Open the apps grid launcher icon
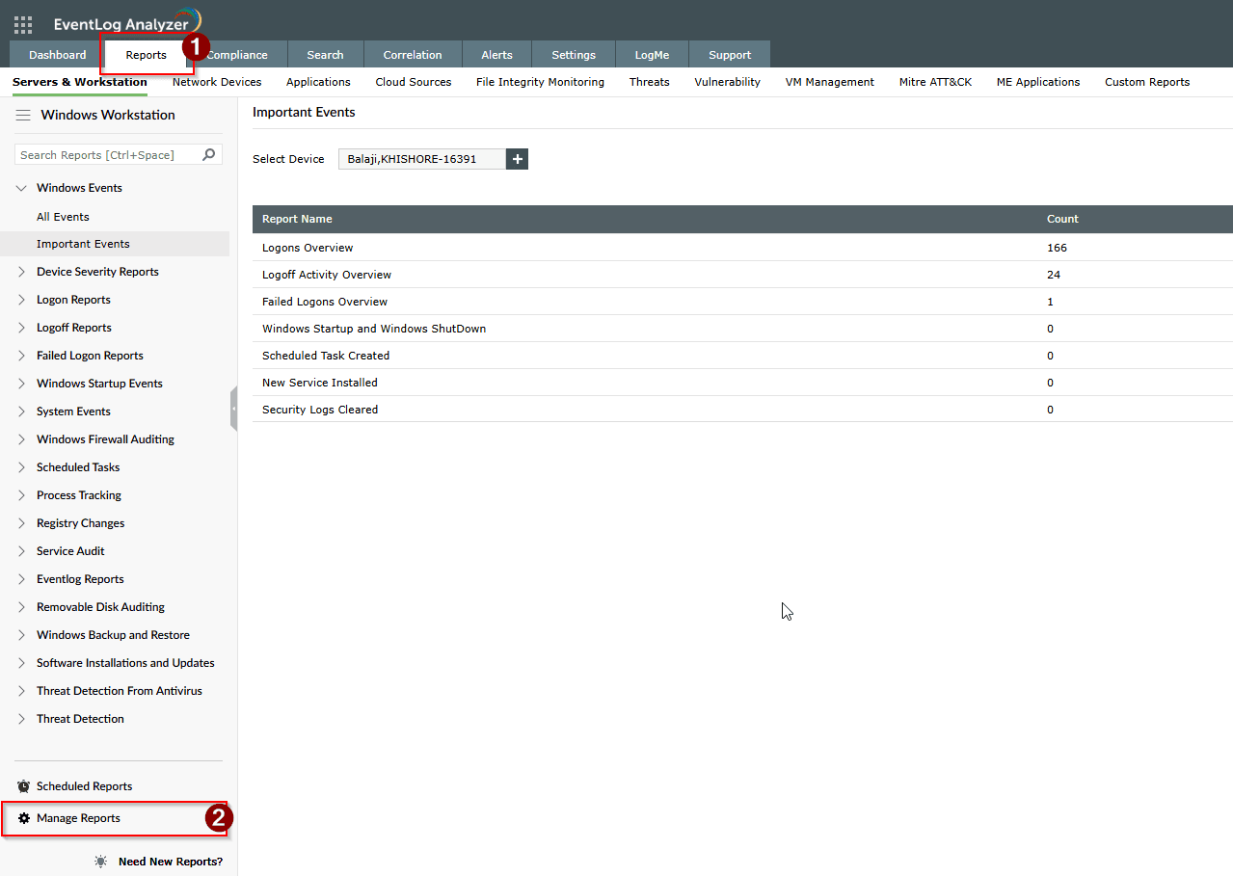 [x=23, y=24]
